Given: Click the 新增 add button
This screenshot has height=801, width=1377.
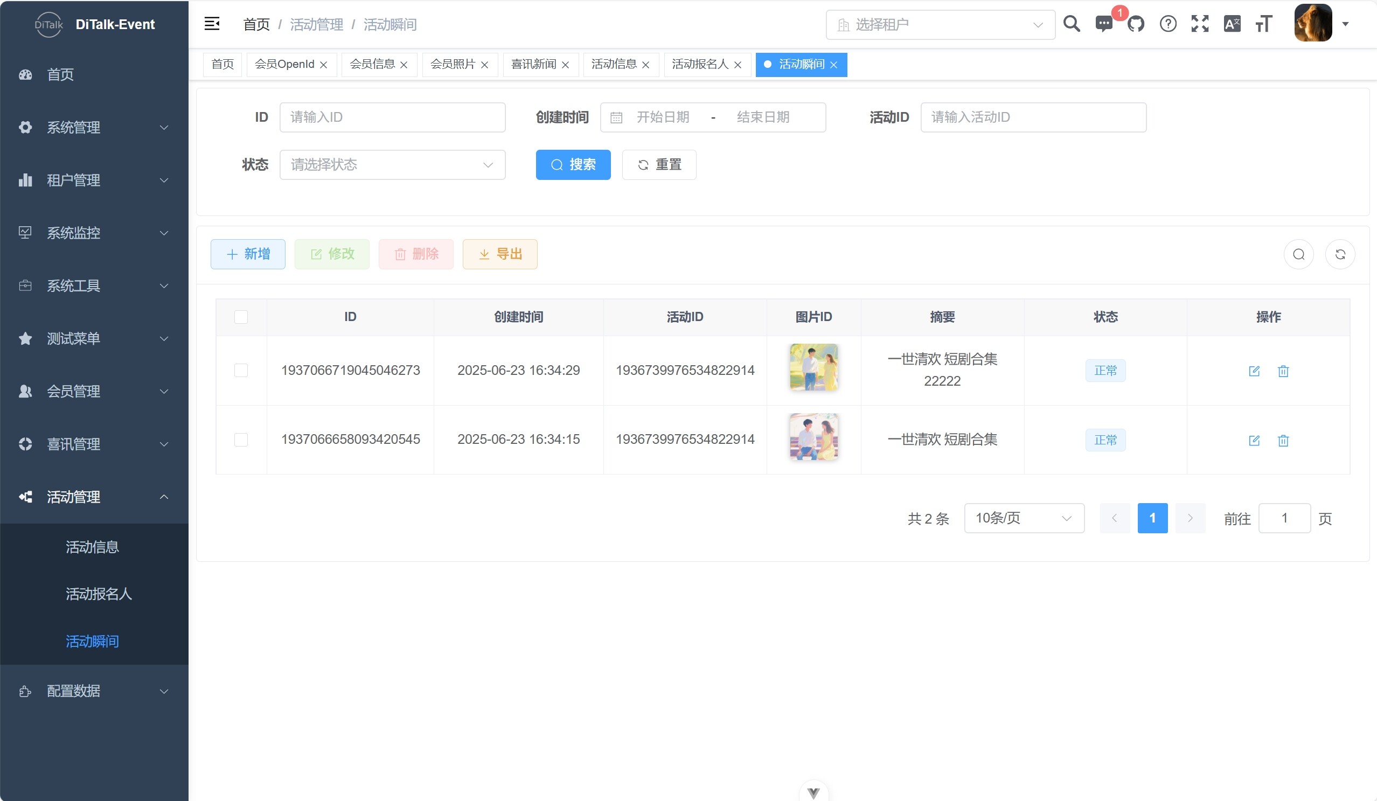Looking at the screenshot, I should coord(248,254).
